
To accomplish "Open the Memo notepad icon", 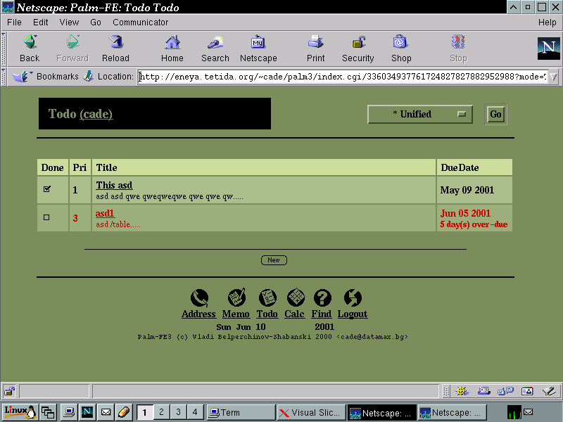I will (x=236, y=298).
